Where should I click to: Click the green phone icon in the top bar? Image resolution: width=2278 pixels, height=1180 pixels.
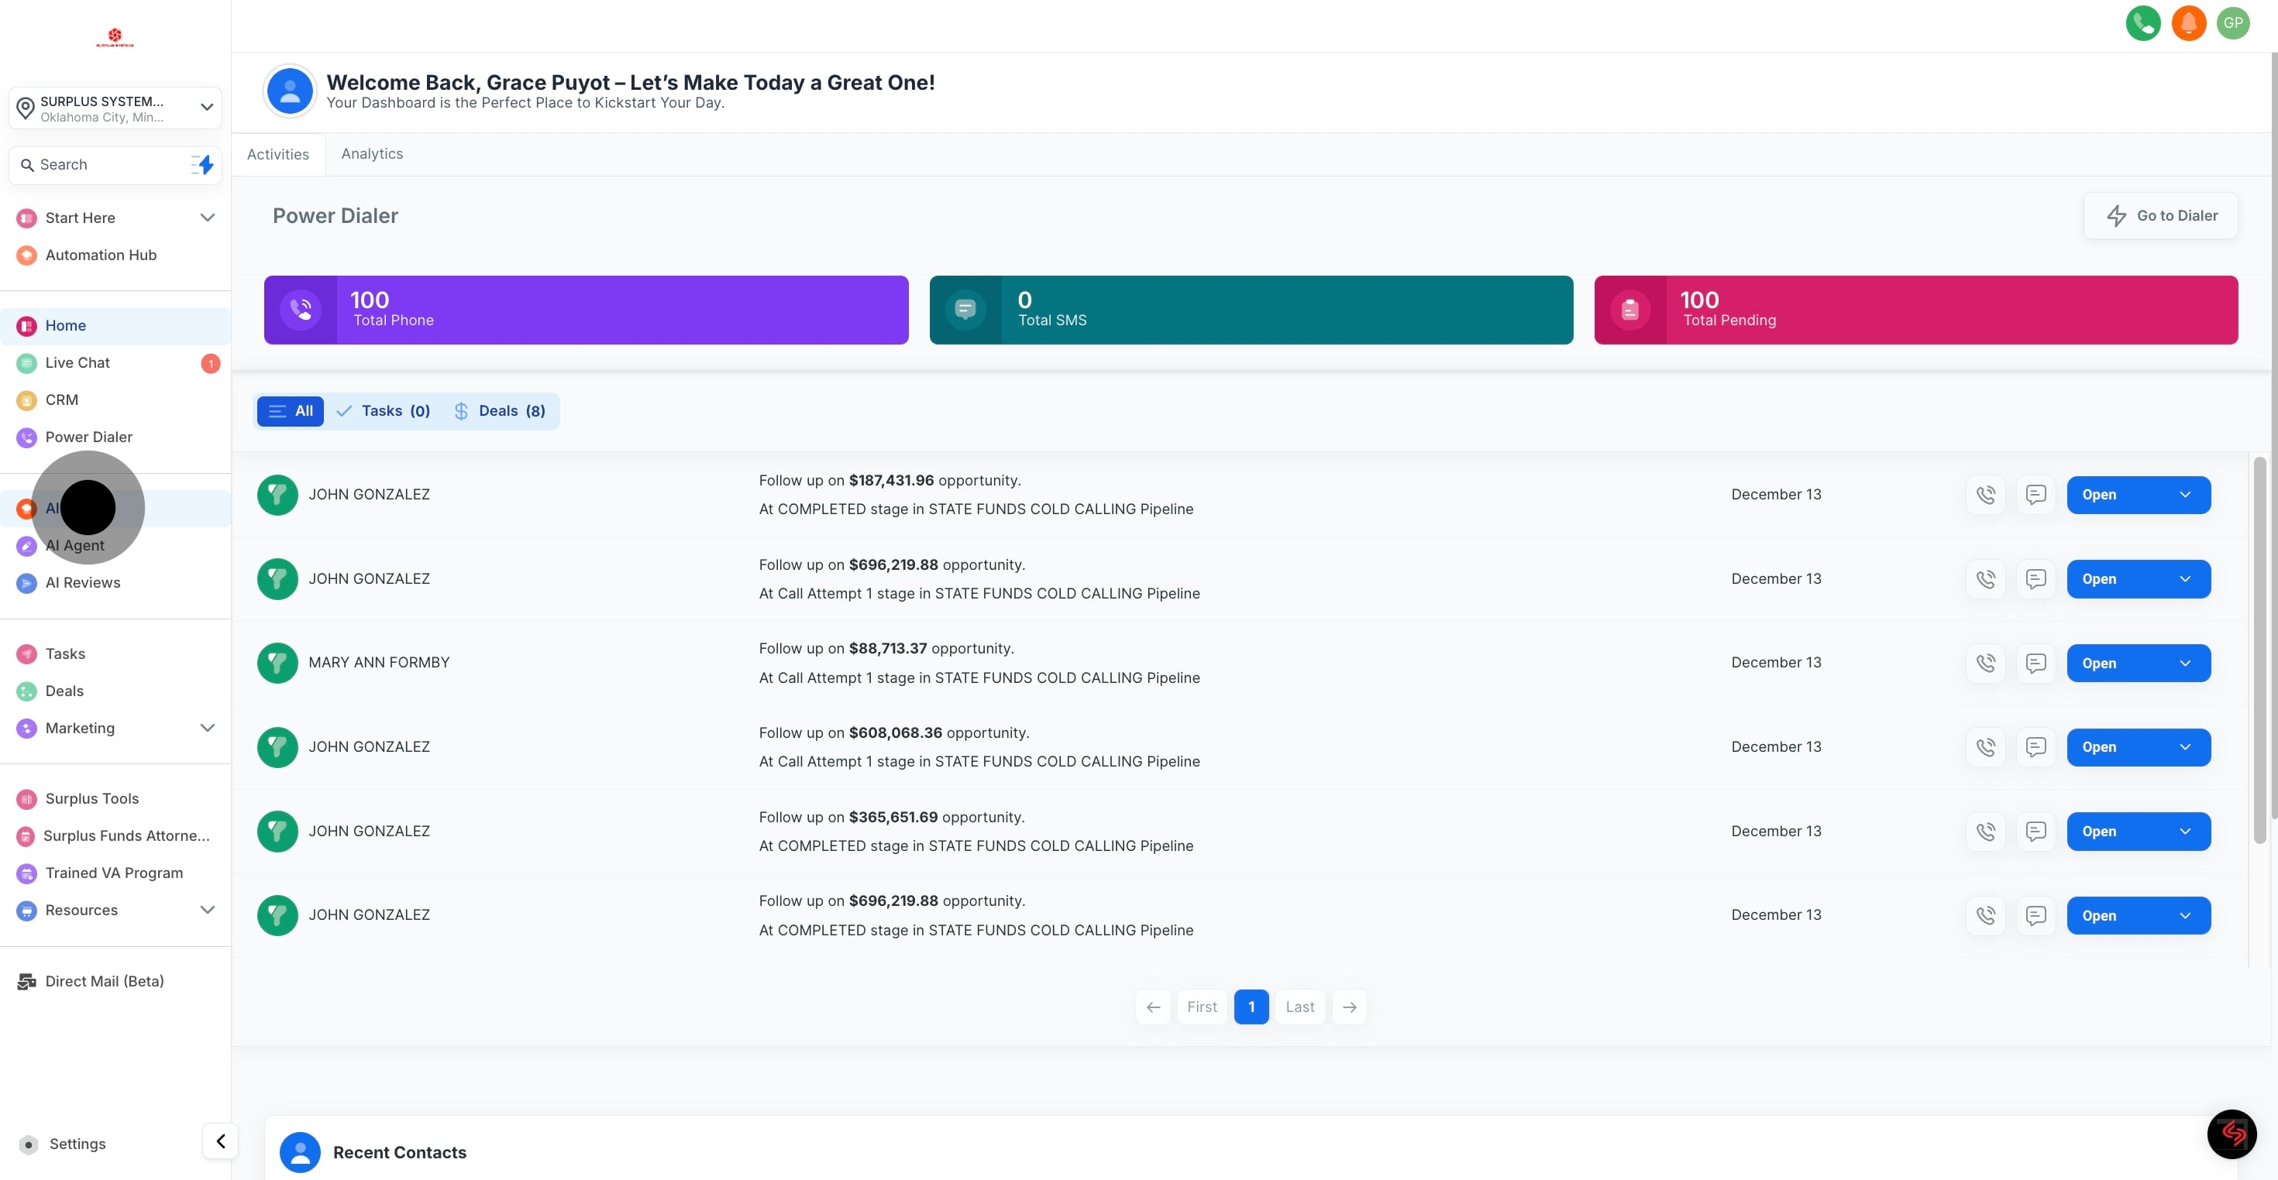click(x=2142, y=23)
